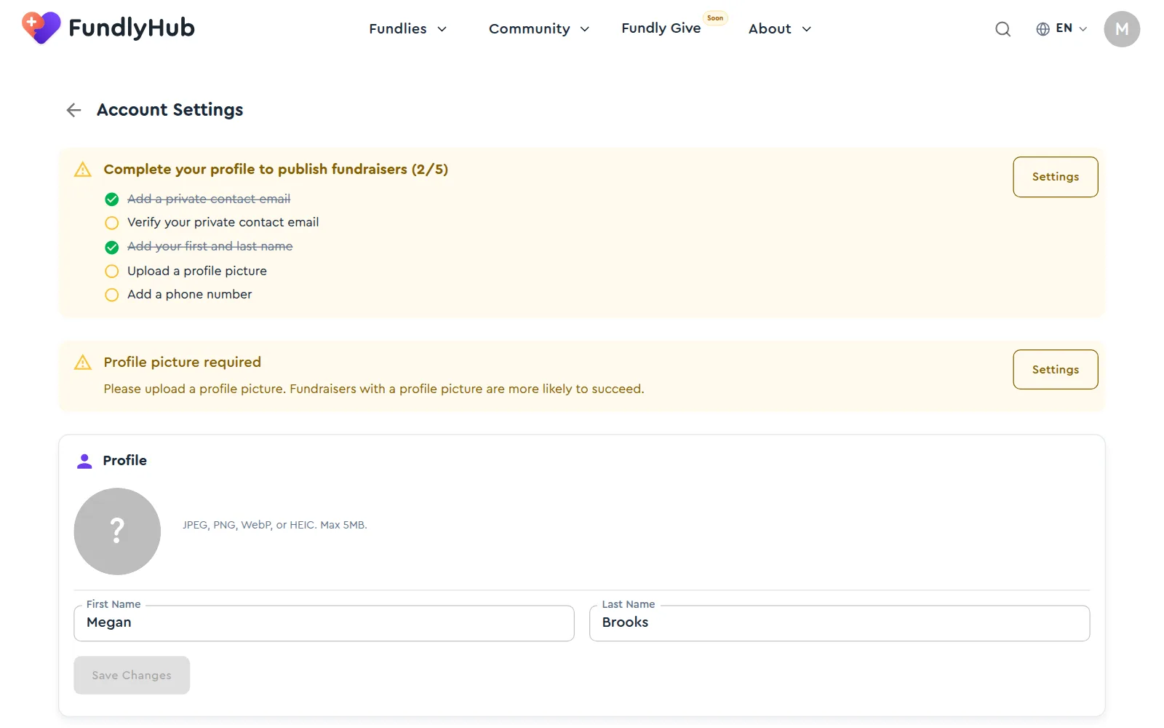Screen dimensions: 1164x728
Task: Click 'Add a private contact email' text
Action: pyautogui.click(x=209, y=199)
